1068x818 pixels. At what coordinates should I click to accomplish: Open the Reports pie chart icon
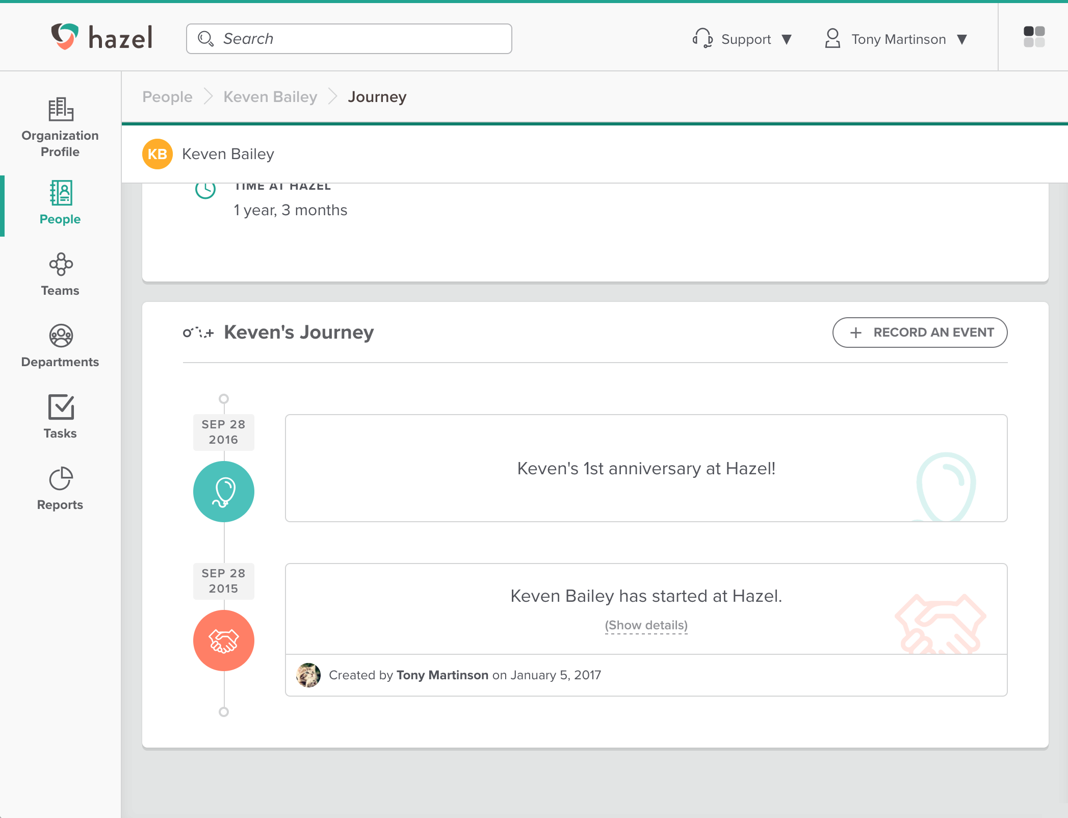[61, 478]
